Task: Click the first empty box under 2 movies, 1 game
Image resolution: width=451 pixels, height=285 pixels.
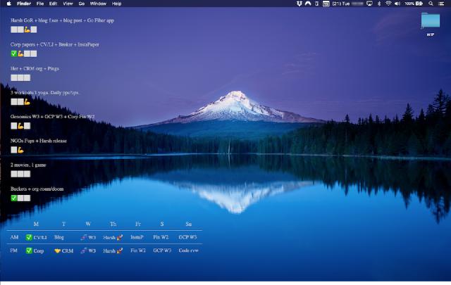Action: coord(14,174)
